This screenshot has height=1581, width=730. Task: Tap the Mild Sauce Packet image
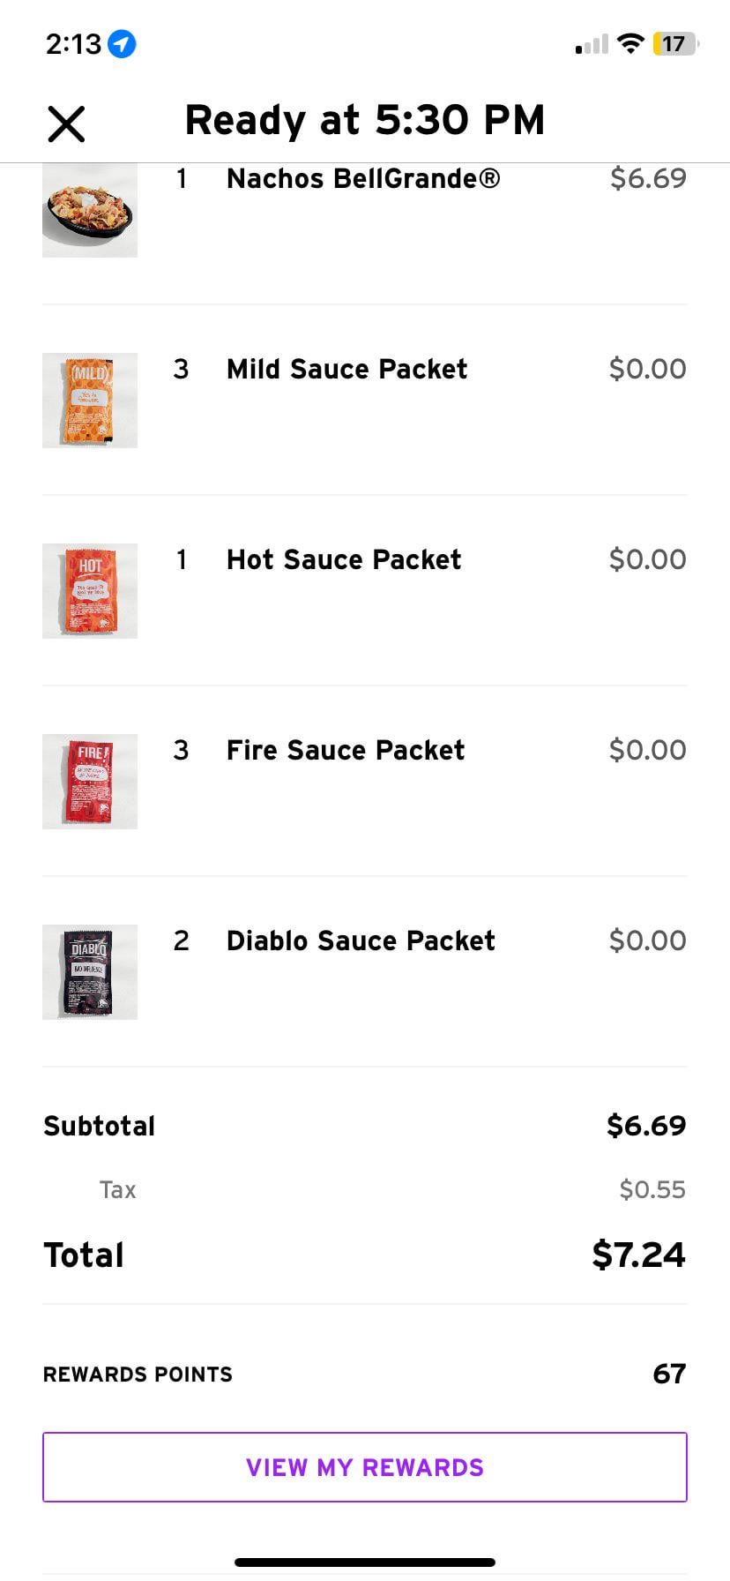90,401
